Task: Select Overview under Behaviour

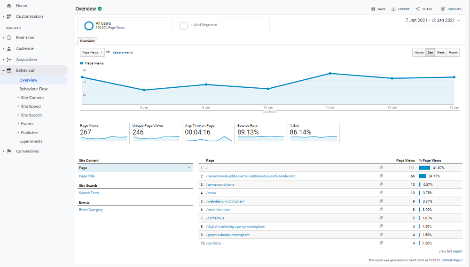Action: click(x=29, y=80)
